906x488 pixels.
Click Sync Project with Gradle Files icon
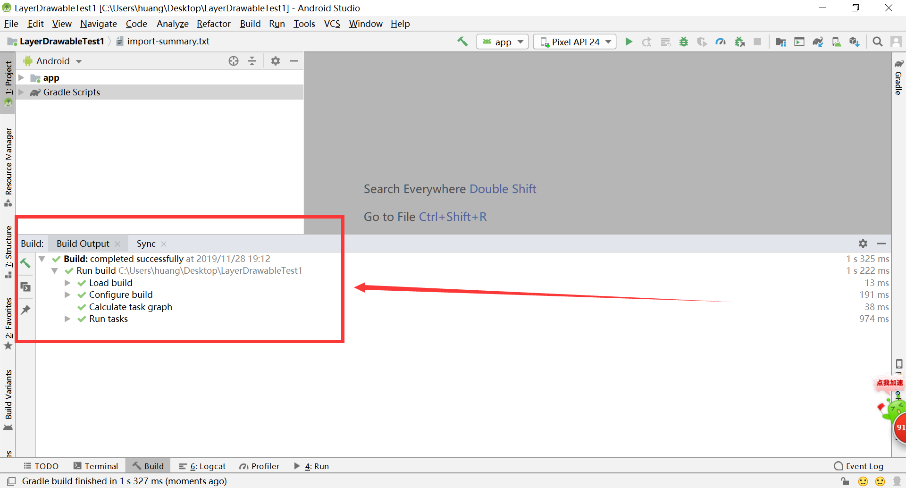818,42
